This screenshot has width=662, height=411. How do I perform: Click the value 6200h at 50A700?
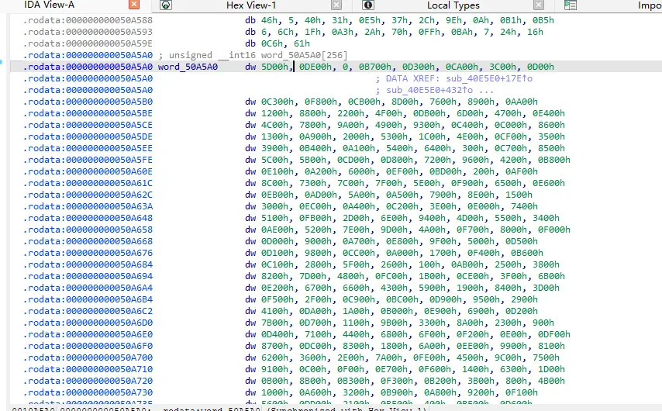[x=274, y=357]
